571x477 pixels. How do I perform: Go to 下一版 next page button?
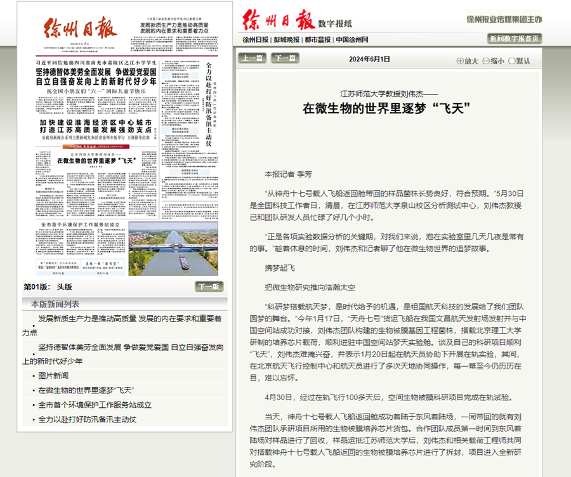click(x=209, y=287)
